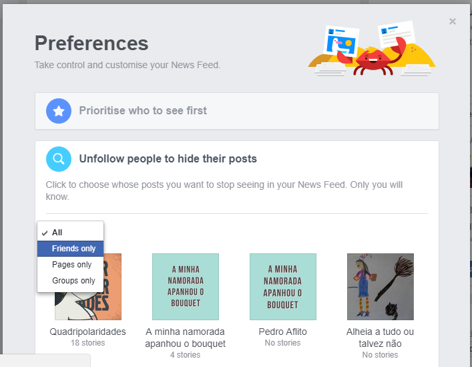The height and width of the screenshot is (367, 472).
Task: Click the Pedro Aflito name label
Action: tap(283, 332)
